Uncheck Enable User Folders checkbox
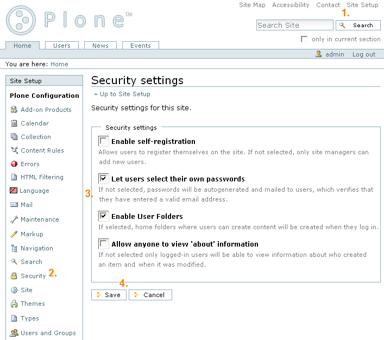Viewport: 384px width, 340px height. [x=103, y=216]
